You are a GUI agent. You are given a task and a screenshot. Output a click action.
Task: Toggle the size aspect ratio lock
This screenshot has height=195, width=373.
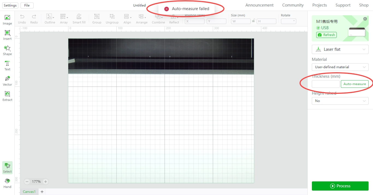point(253,21)
